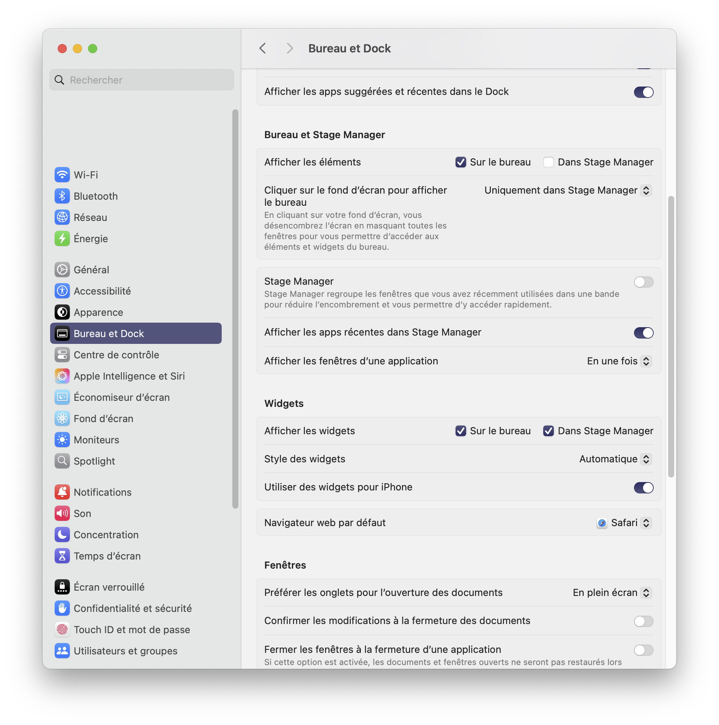719x725 pixels.
Task: Select the Bluetooth icon in sidebar
Action: click(62, 196)
